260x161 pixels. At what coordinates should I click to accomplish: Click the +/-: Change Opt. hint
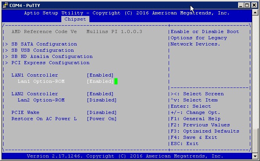196,113
